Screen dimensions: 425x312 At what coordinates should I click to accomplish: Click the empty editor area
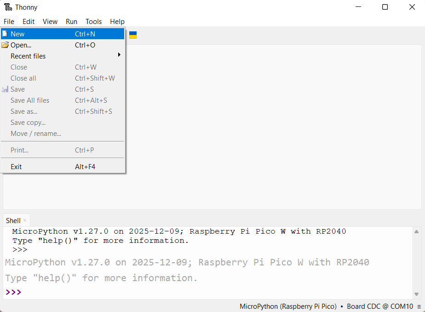(x=273, y=127)
